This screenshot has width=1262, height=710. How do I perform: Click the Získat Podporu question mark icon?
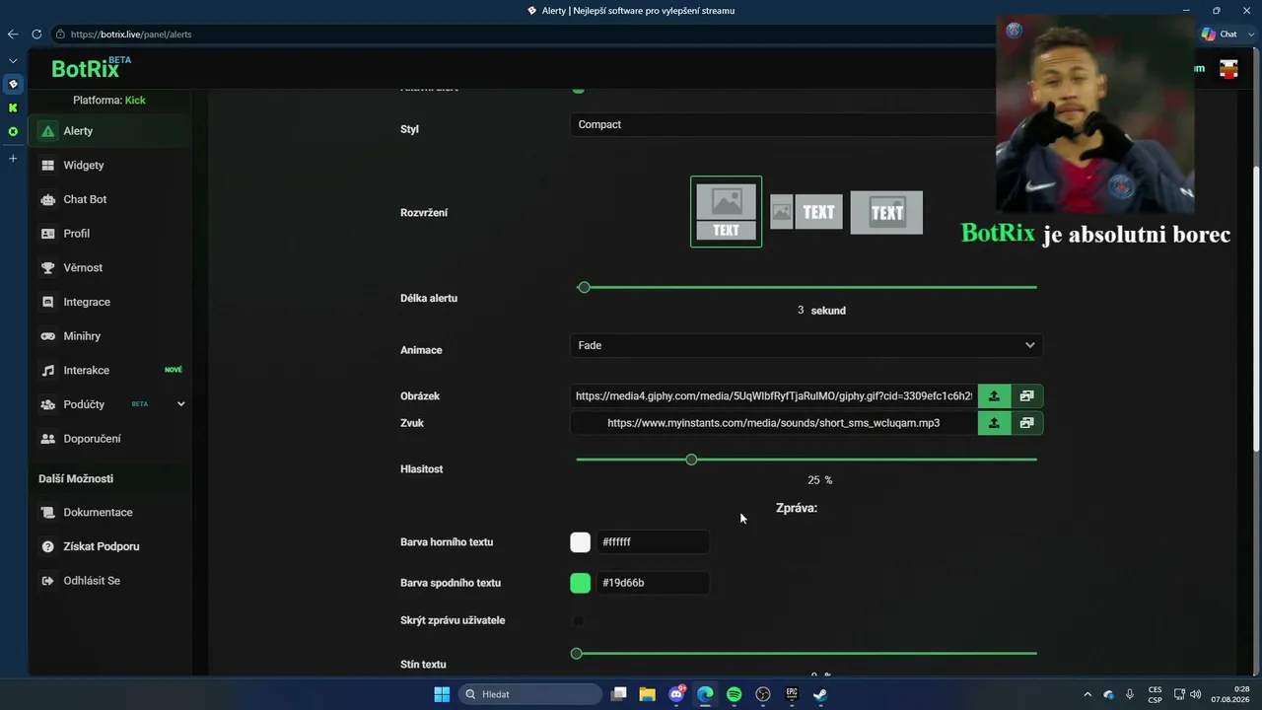pyautogui.click(x=47, y=546)
